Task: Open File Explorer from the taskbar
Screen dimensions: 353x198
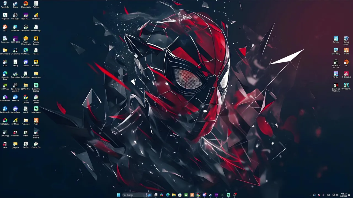Action: pos(174,195)
